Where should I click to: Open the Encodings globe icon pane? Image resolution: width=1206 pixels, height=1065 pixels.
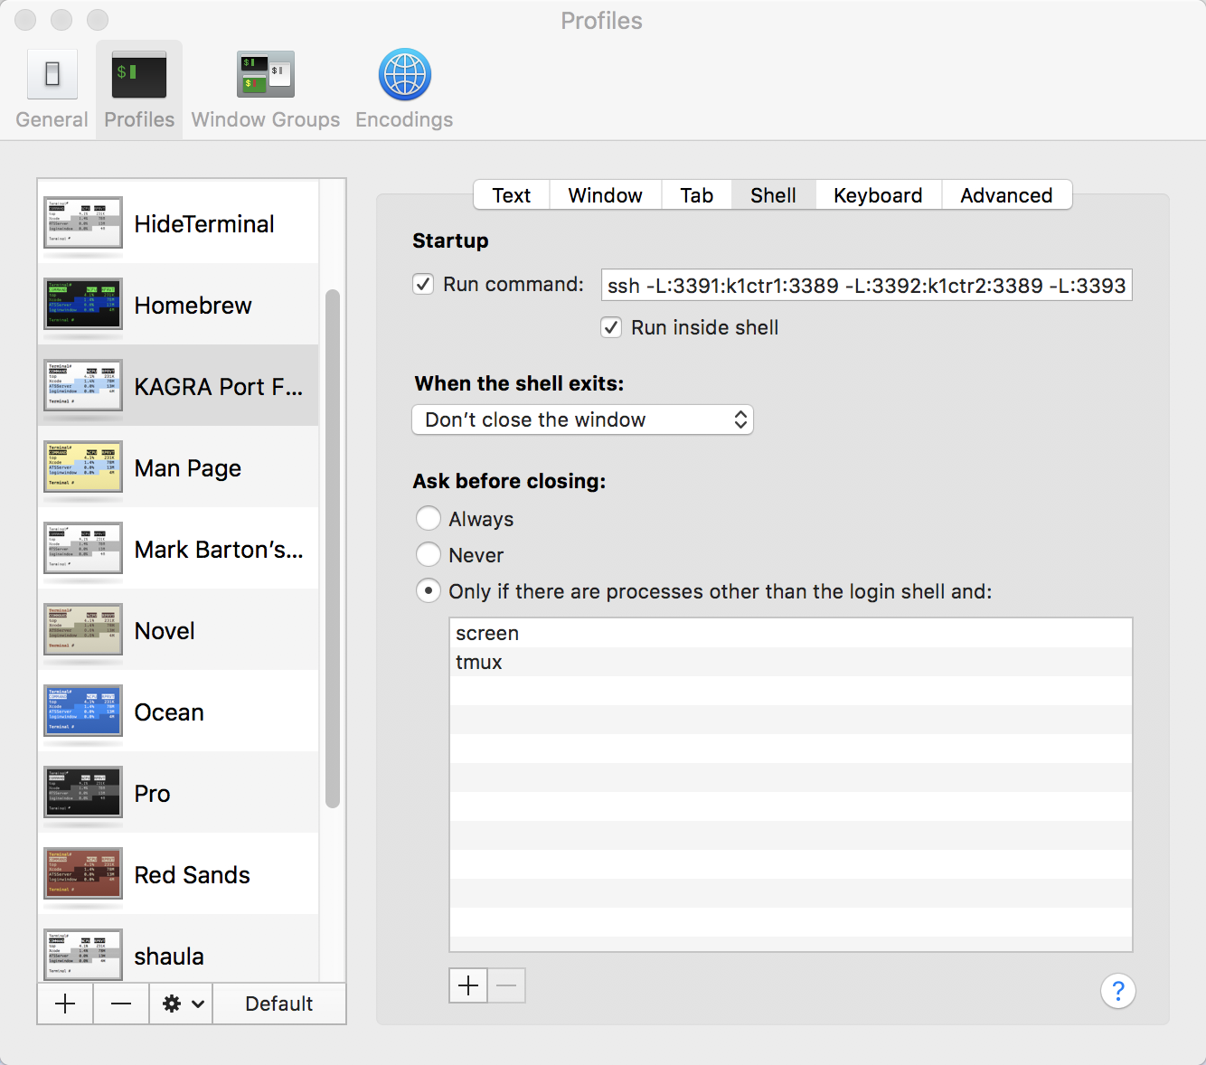404,89
